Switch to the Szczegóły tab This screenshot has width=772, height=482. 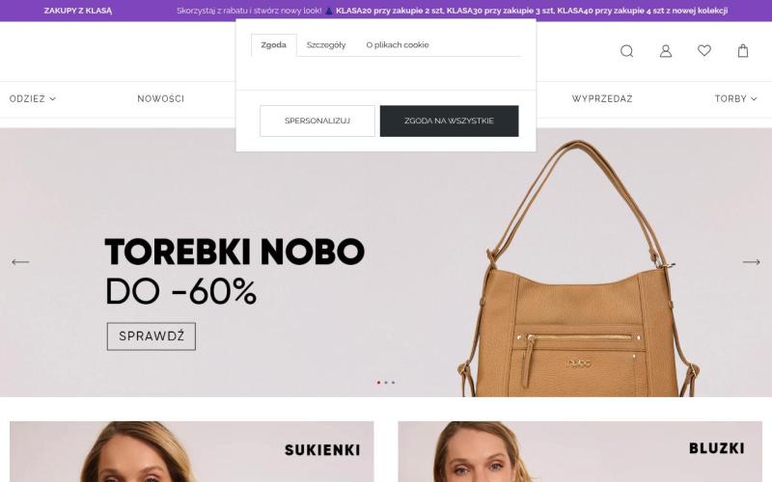[x=326, y=44]
